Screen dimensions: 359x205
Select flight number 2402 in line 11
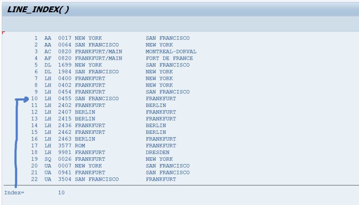pos(65,105)
